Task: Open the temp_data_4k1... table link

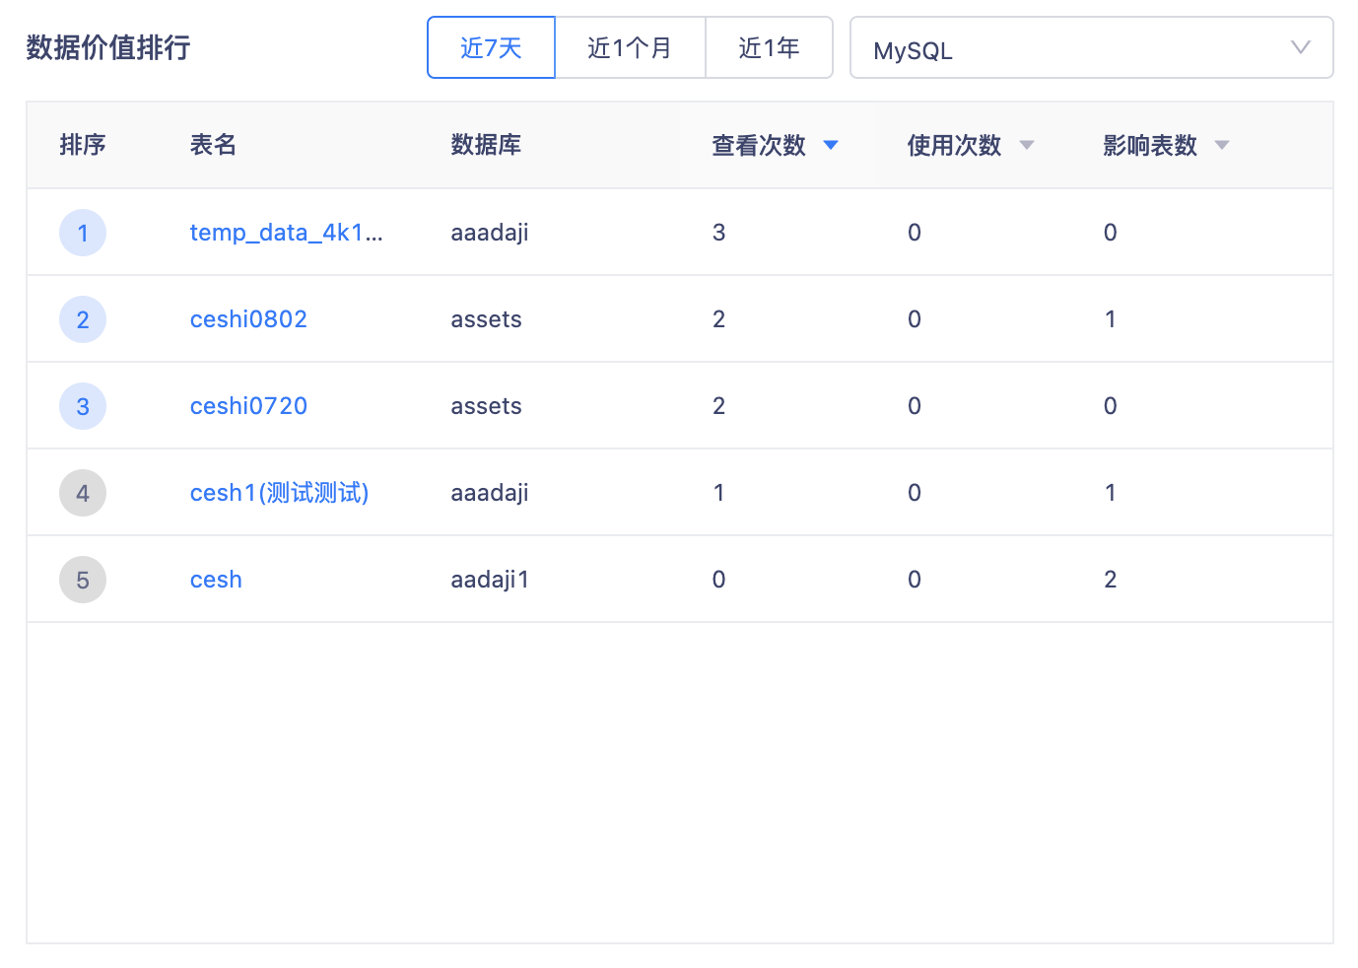Action: (286, 233)
